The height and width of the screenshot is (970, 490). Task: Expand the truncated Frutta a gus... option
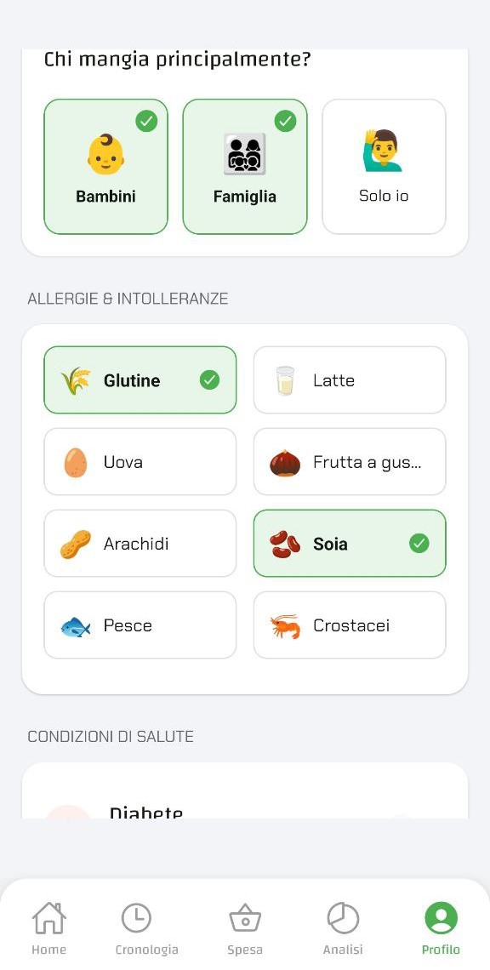coord(349,461)
